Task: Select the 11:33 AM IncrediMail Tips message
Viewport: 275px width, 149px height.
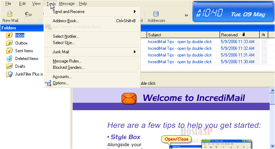Action: [180, 42]
